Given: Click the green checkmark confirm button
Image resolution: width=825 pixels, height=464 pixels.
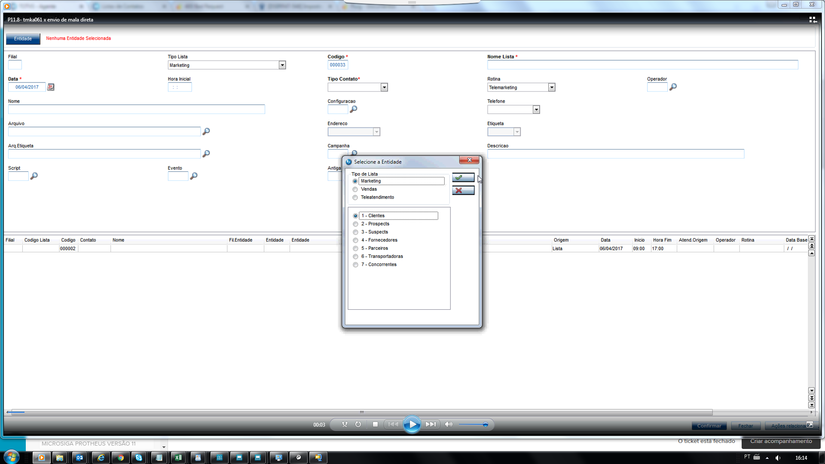Looking at the screenshot, I should 463,177.
